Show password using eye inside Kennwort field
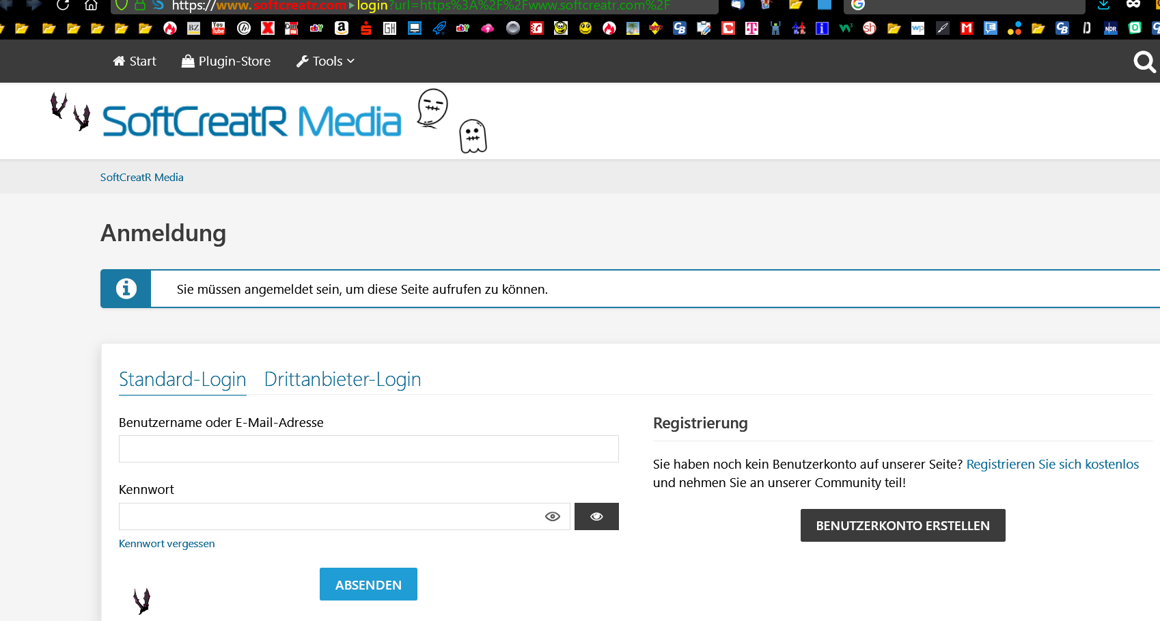The width and height of the screenshot is (1160, 621). pos(553,516)
